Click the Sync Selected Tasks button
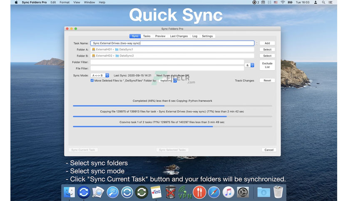 point(172,150)
